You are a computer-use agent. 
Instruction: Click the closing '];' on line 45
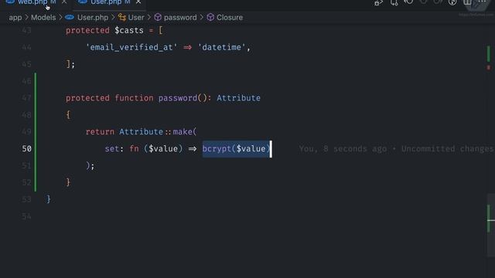(70, 64)
